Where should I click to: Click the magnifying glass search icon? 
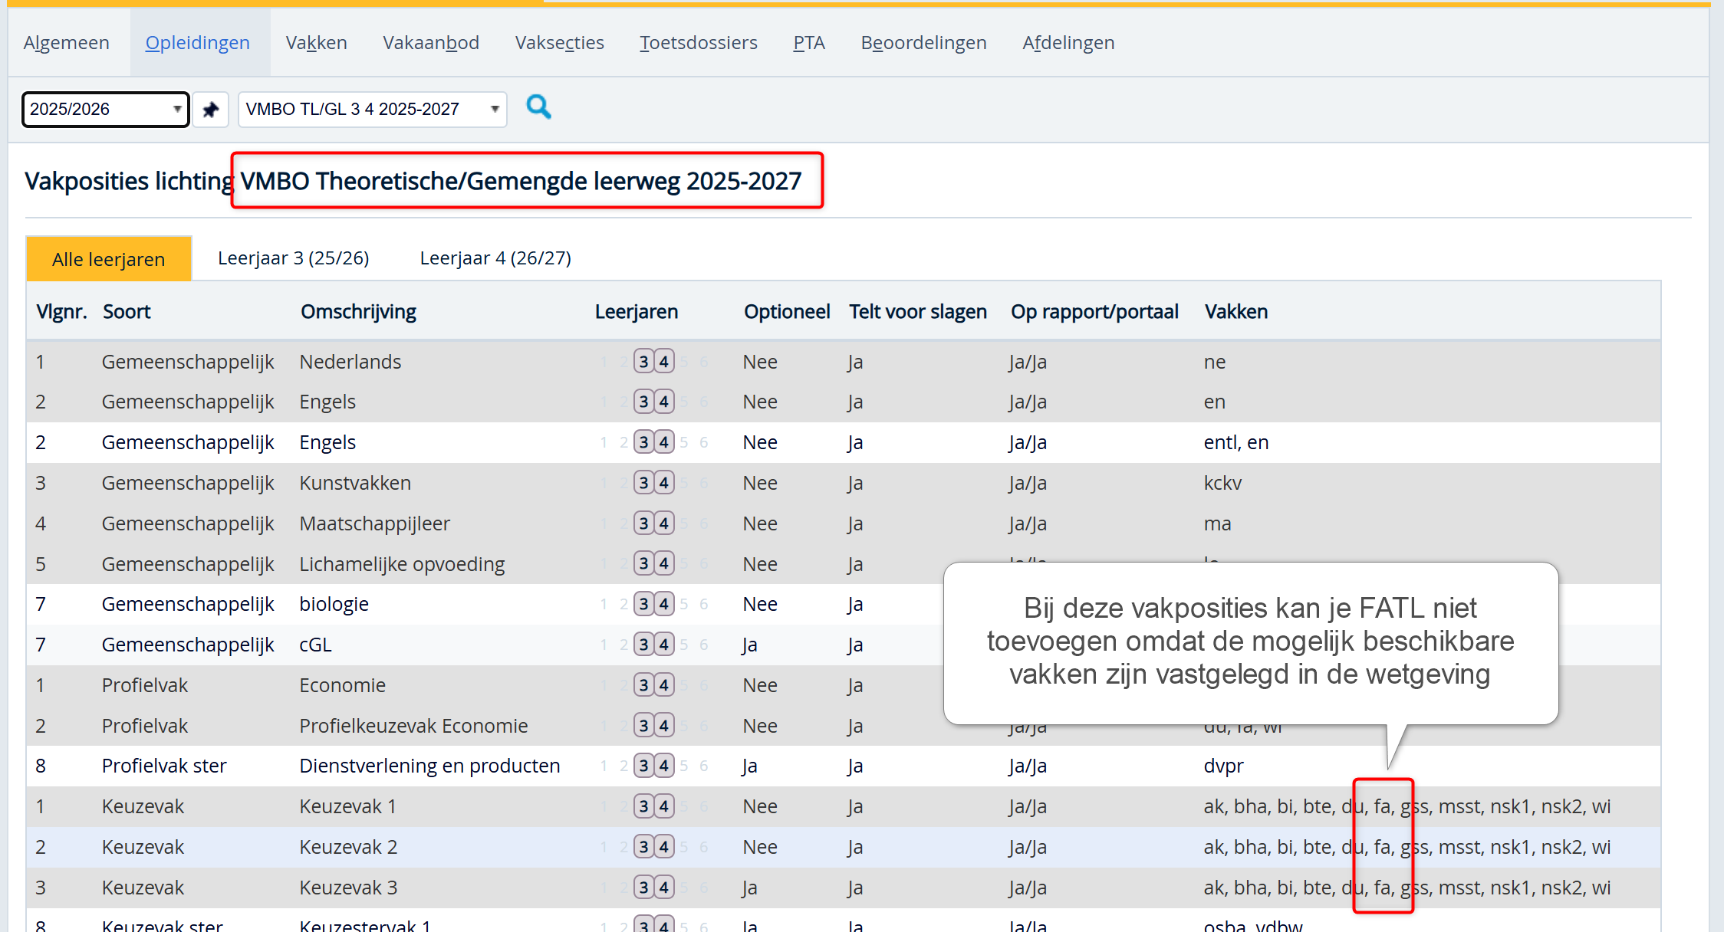click(538, 107)
